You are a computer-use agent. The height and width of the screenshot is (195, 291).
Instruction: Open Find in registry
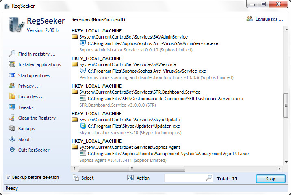point(37,54)
